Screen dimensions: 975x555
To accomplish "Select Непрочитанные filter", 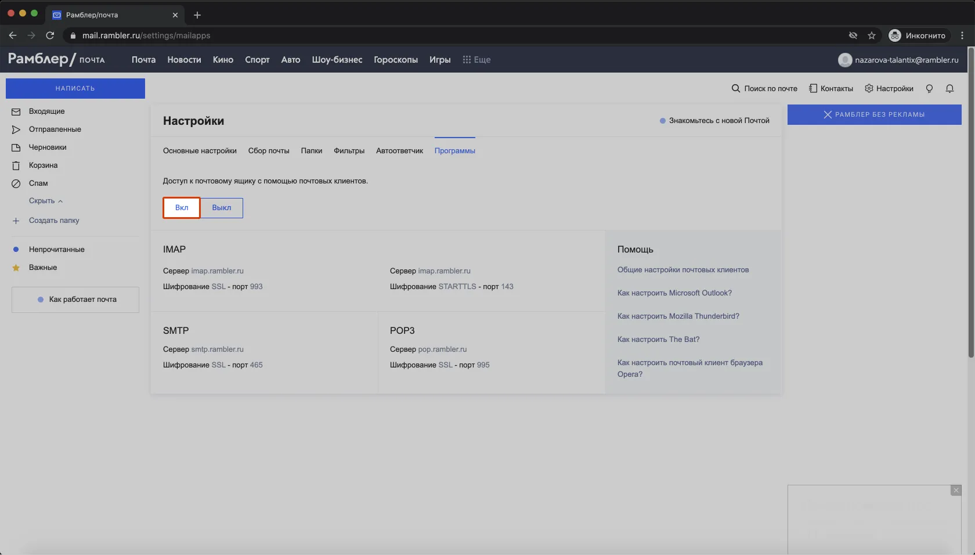I will click(57, 250).
